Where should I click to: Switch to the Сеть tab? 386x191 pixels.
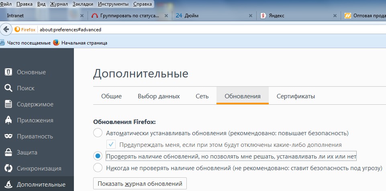tap(202, 96)
